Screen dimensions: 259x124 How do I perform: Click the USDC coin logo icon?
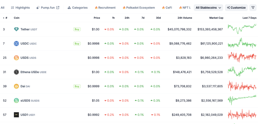click(17, 44)
